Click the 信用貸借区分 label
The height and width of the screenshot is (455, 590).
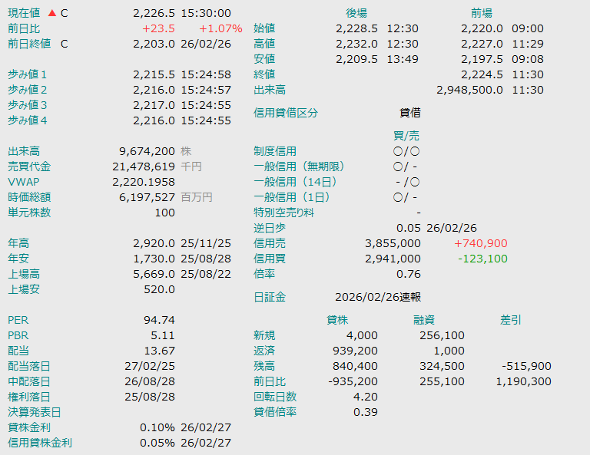click(x=285, y=113)
